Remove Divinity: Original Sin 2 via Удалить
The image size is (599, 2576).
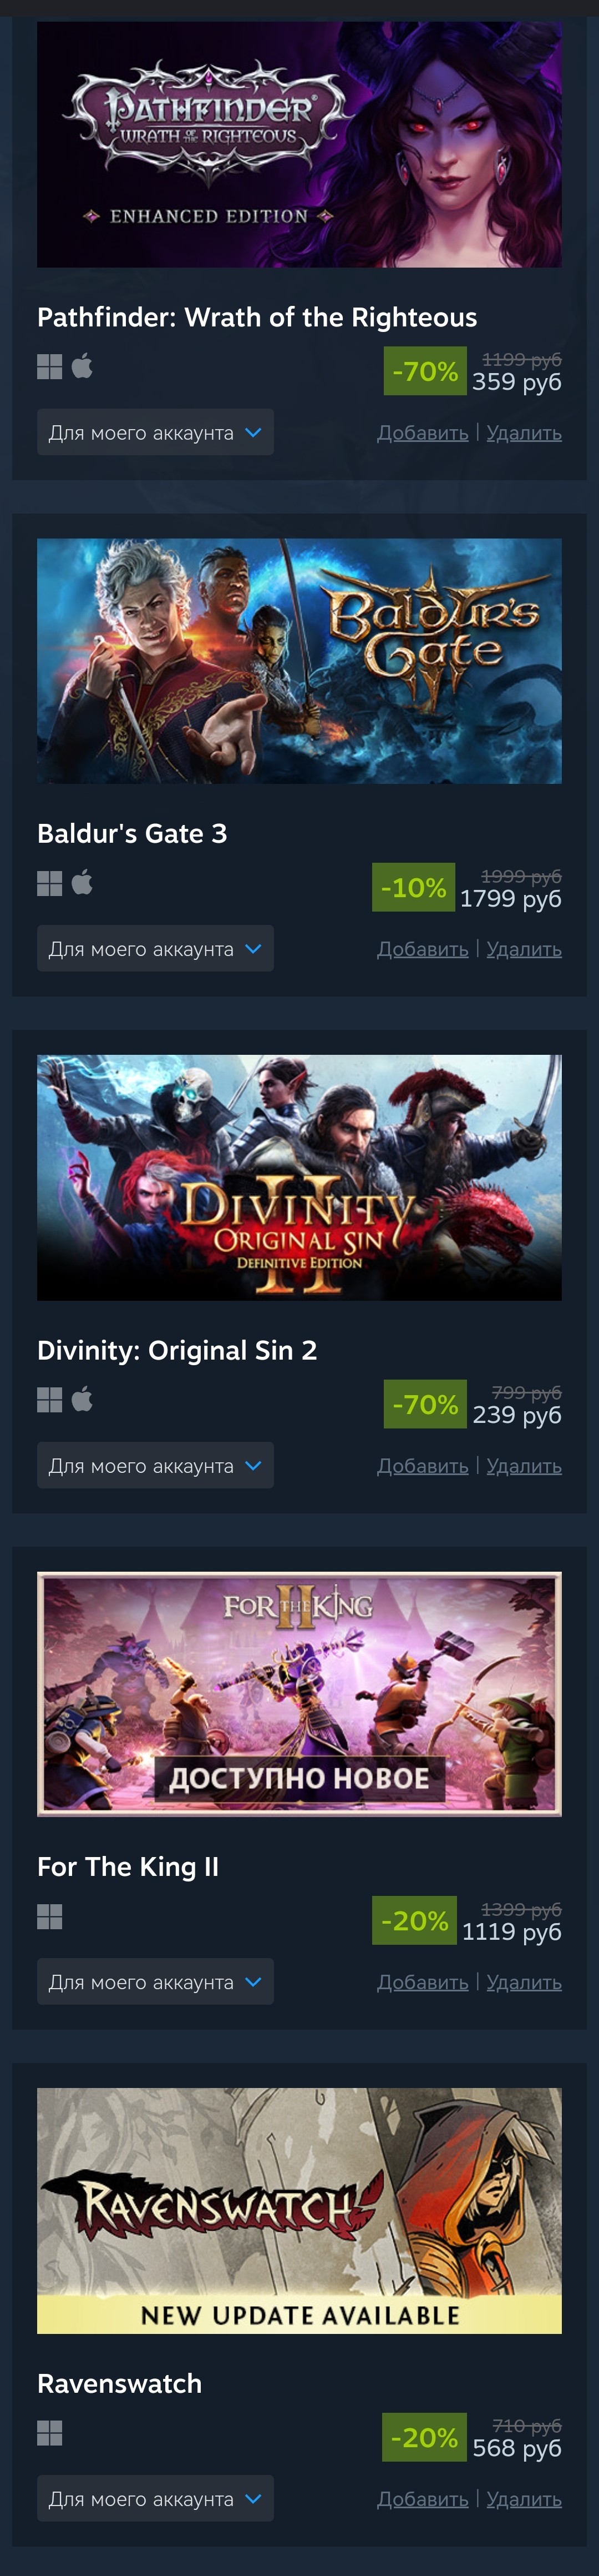pos(524,1466)
